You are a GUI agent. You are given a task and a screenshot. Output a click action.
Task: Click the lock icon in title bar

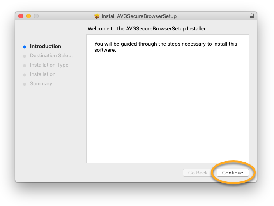coord(252,16)
